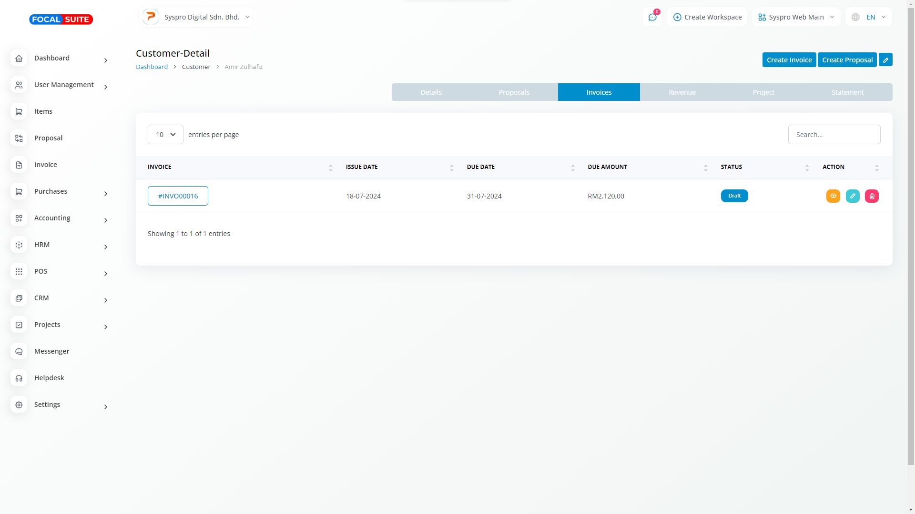Open the entries per page dropdown

pos(165,135)
